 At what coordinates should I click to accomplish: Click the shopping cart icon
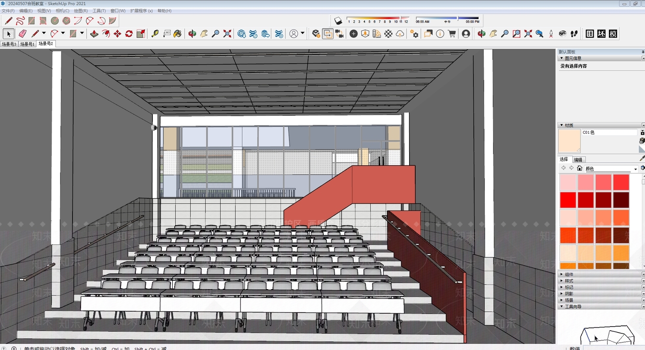point(452,34)
